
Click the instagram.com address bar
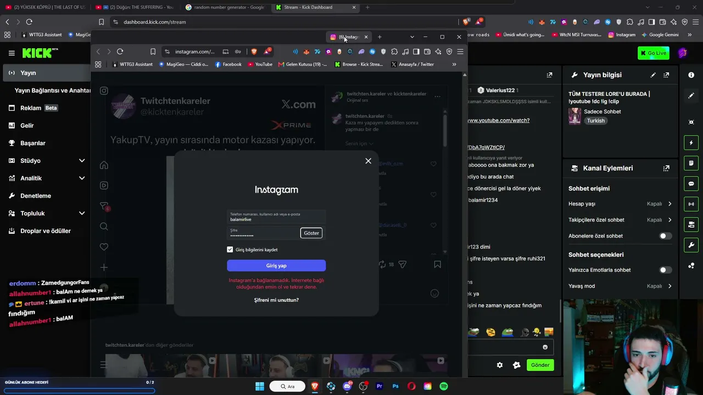(x=195, y=52)
